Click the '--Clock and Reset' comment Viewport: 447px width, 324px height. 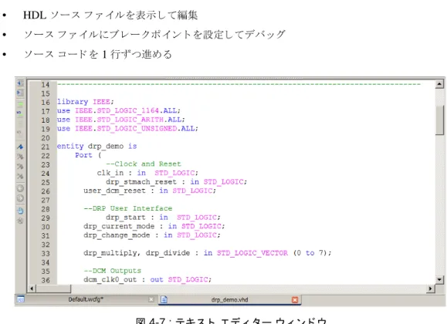[x=144, y=164]
